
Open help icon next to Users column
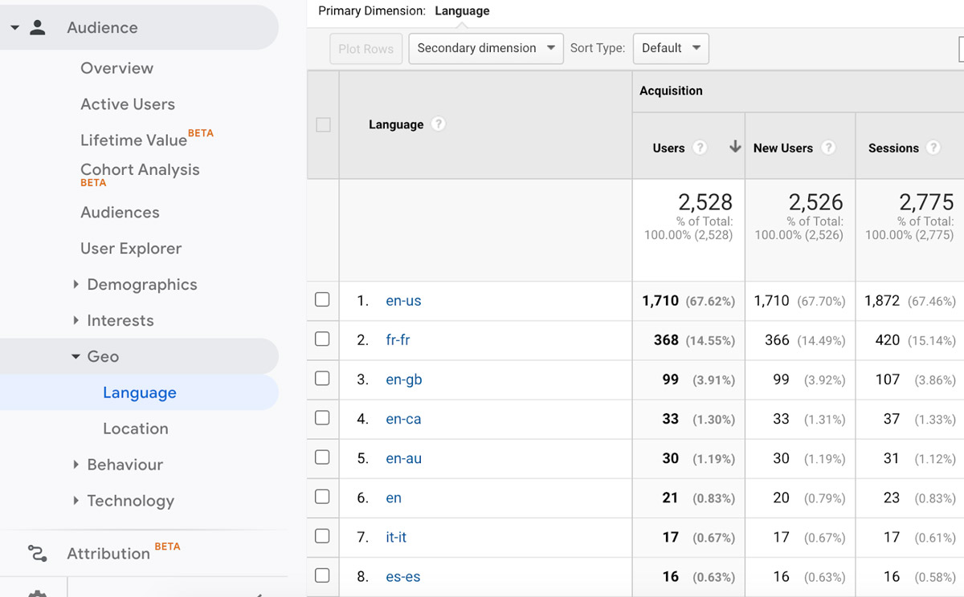[x=700, y=148]
